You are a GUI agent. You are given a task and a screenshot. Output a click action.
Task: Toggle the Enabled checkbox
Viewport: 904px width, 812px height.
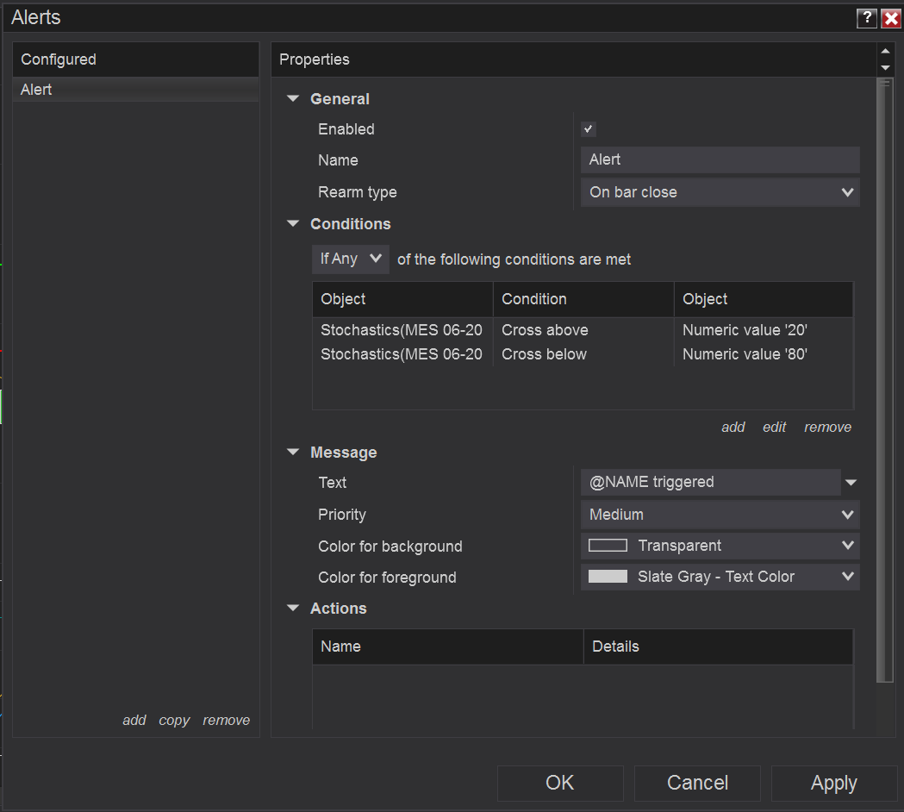pos(589,129)
